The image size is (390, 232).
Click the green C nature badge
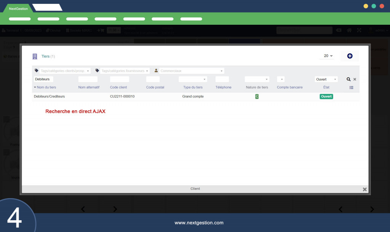pyautogui.click(x=257, y=96)
